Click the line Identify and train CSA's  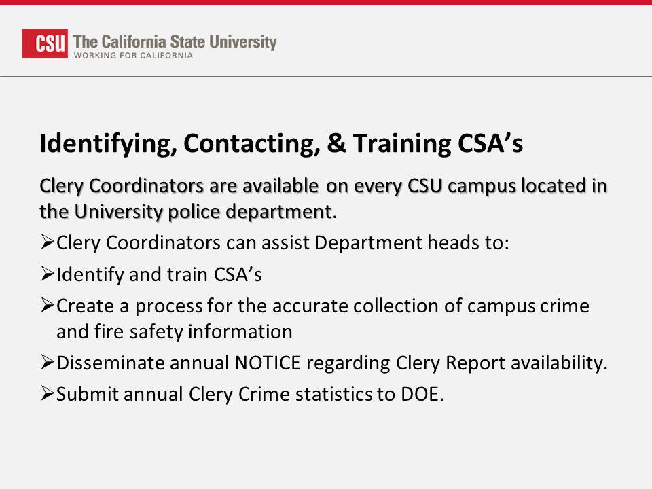(159, 274)
